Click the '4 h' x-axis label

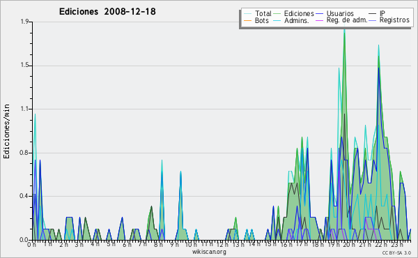point(95,244)
